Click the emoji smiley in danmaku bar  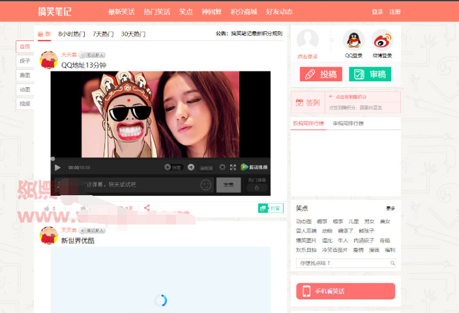[x=206, y=185]
